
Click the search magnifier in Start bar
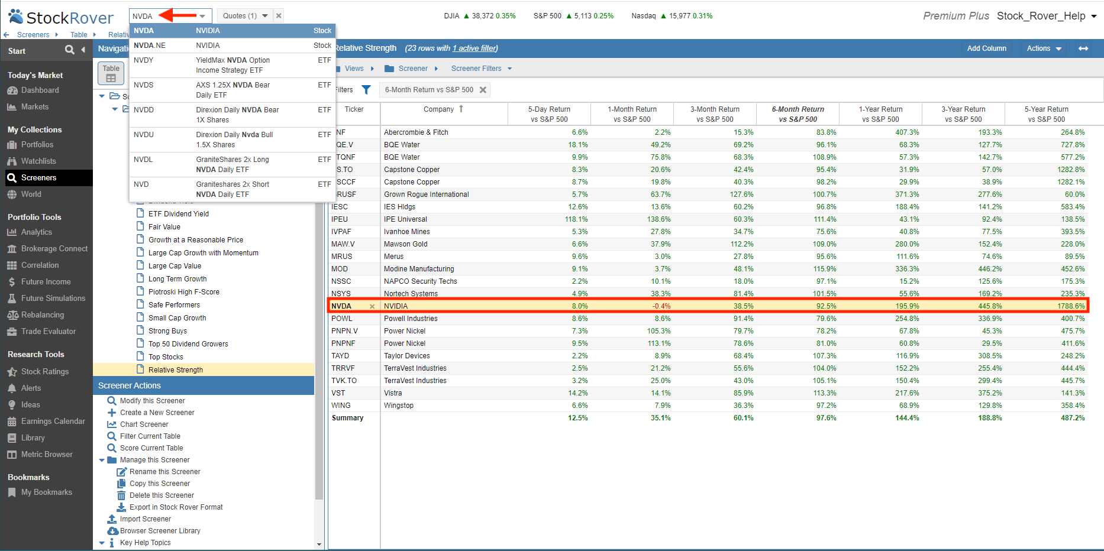70,50
